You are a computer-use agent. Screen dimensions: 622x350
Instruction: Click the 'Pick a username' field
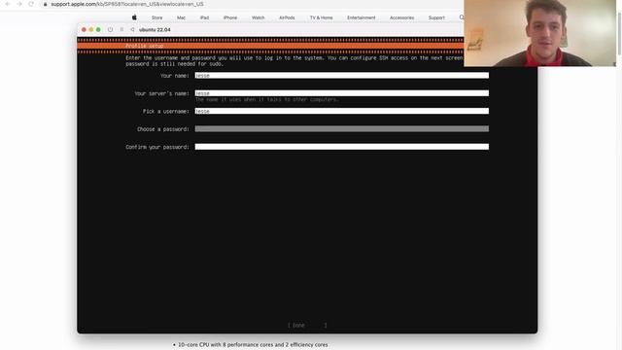341,111
